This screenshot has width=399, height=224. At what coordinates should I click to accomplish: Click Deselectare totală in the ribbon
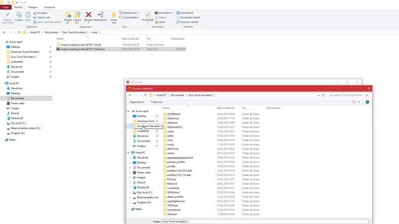pyautogui.click(x=188, y=17)
